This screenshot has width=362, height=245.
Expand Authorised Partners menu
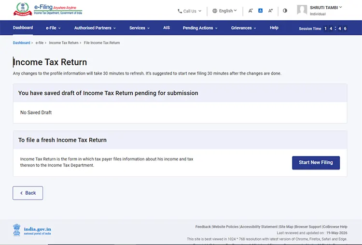95,28
